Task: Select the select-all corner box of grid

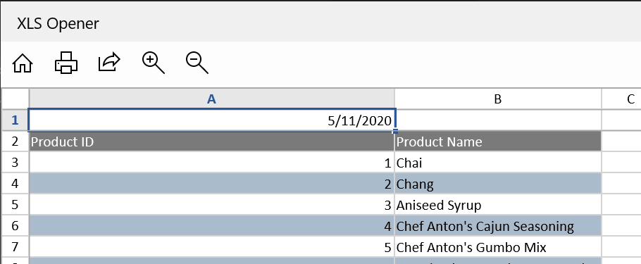Action: tap(15, 99)
